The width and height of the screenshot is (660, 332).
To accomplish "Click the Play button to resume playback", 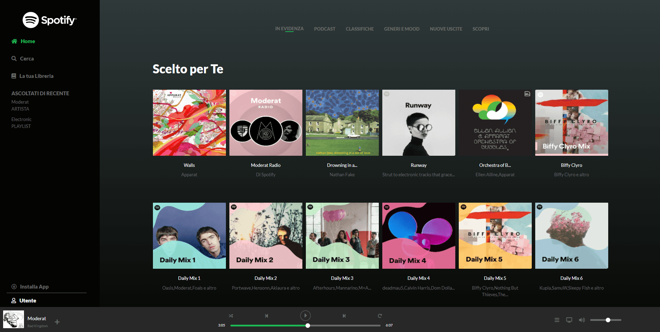I will (x=305, y=315).
